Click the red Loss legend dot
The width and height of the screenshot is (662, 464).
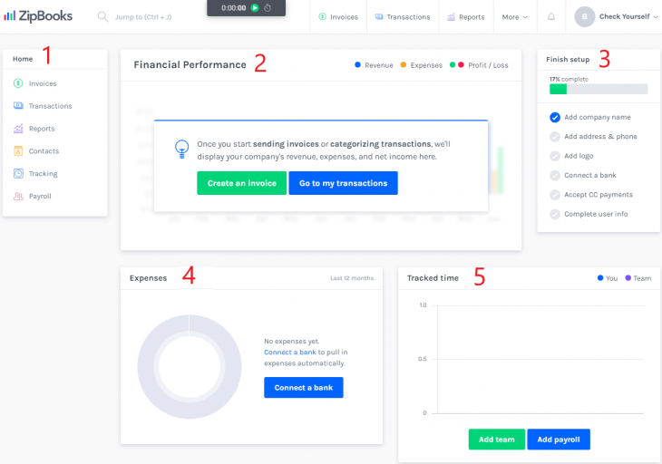[461, 65]
